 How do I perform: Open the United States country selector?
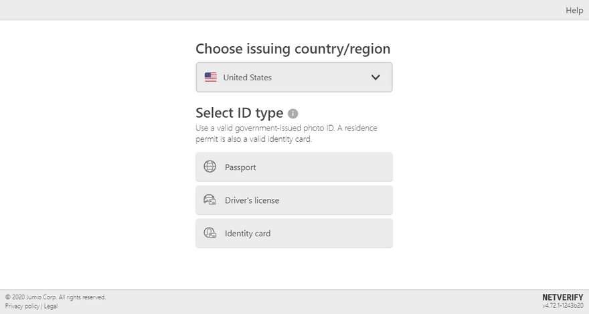pos(294,77)
